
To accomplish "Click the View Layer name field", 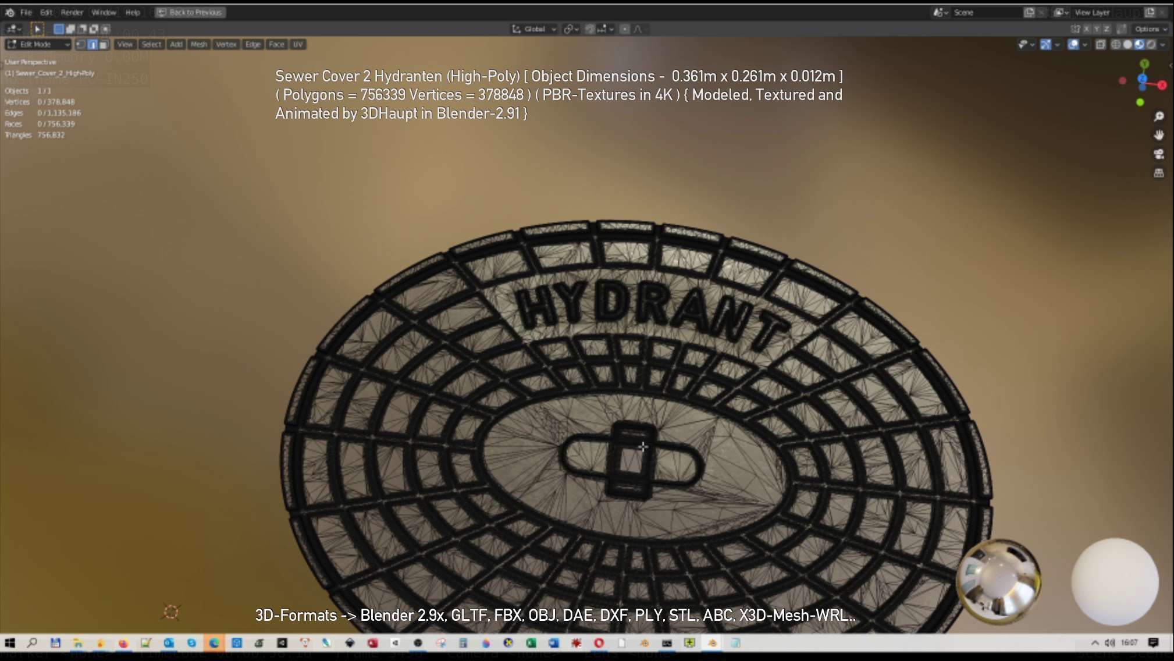I will pos(1108,12).
